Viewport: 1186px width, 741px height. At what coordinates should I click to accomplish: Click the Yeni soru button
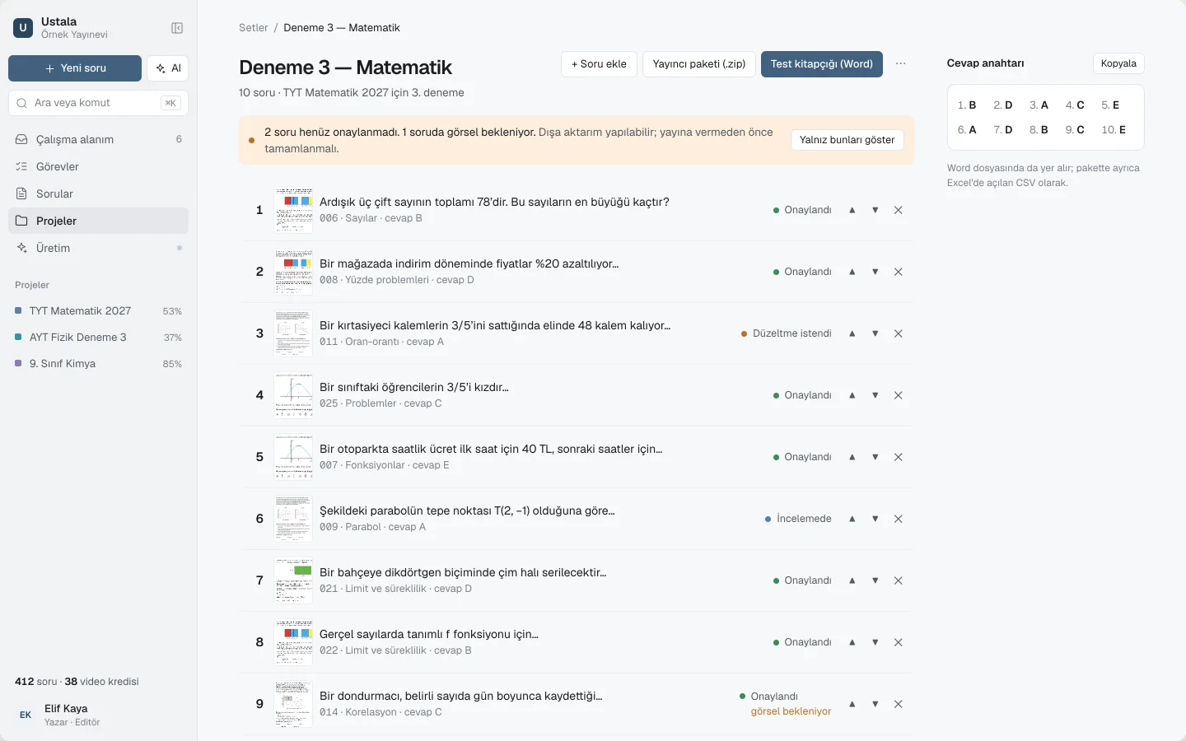[x=75, y=68]
